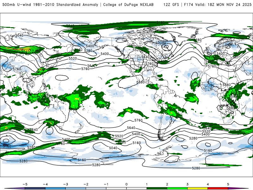Viewport: 253px width, 190px height.
Task: Click the "-3" tick label on colorbar
Action: (65, 184)
